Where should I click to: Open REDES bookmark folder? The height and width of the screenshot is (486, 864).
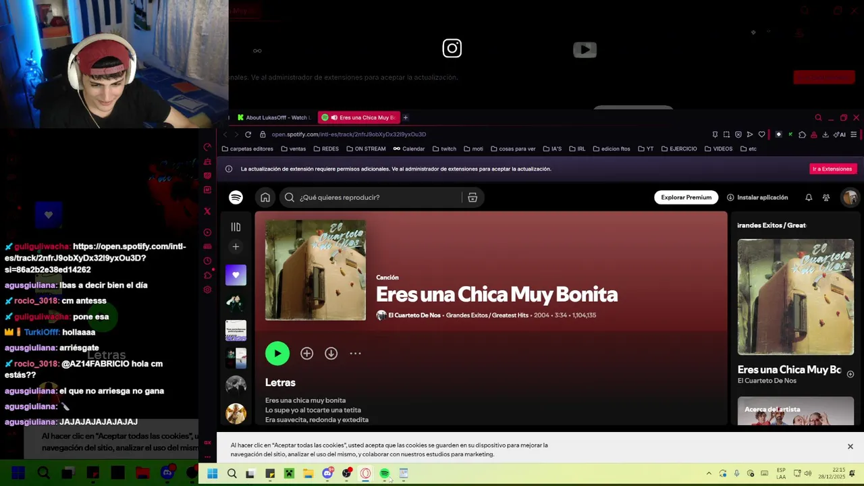coord(326,148)
